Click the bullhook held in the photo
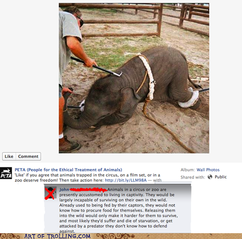242x239 pixels. pos(96,67)
